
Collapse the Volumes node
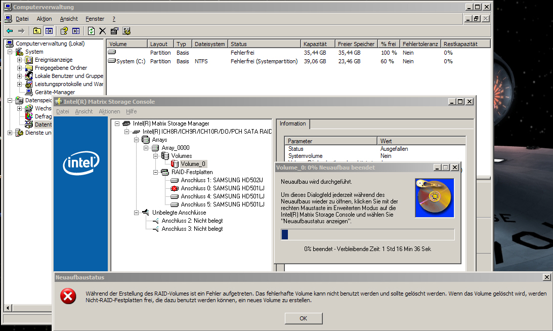155,156
